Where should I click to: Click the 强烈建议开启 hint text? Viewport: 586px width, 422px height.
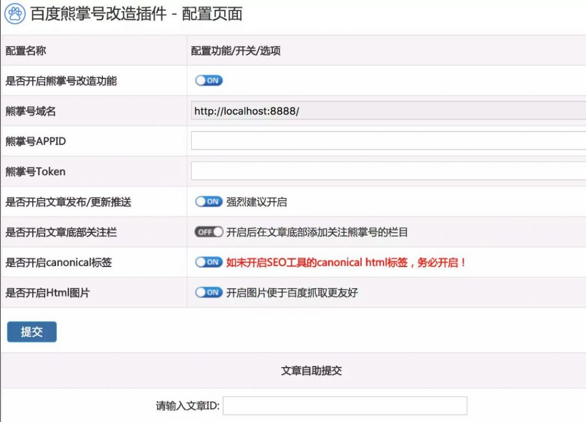[256, 202]
